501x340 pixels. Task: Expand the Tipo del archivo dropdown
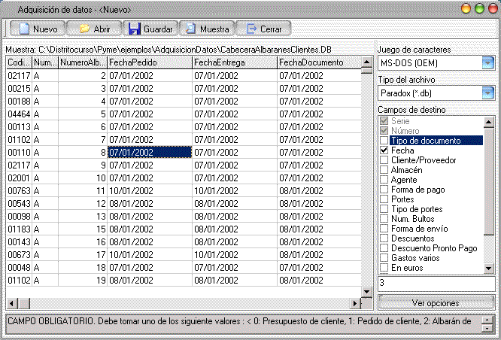[488, 93]
